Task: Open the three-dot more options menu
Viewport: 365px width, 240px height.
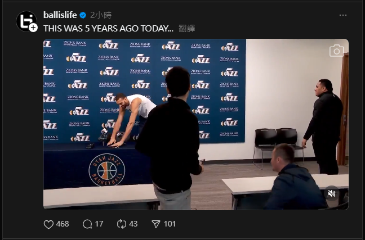Action: click(343, 15)
